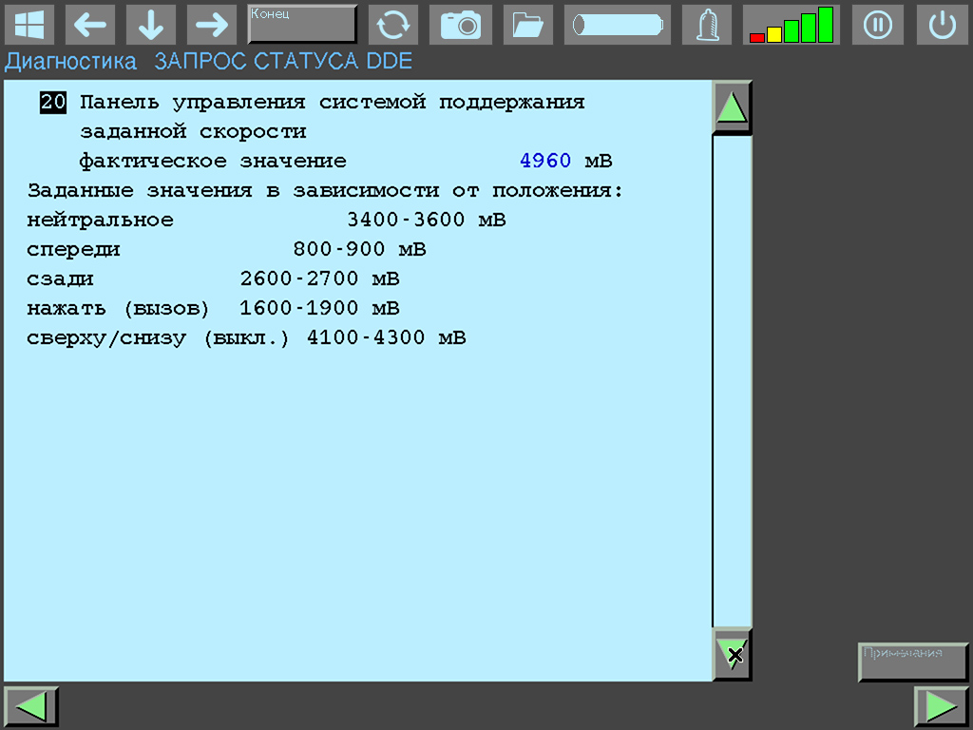Image resolution: width=973 pixels, height=730 pixels.
Task: Click the cable connector icon
Action: pyautogui.click(x=617, y=25)
